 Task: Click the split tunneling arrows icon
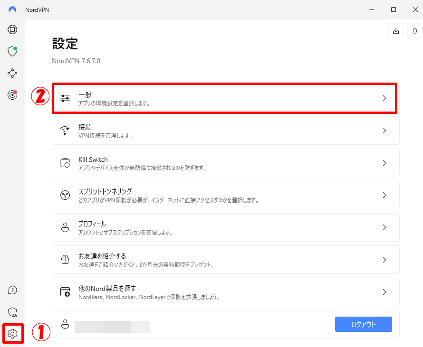[65, 195]
